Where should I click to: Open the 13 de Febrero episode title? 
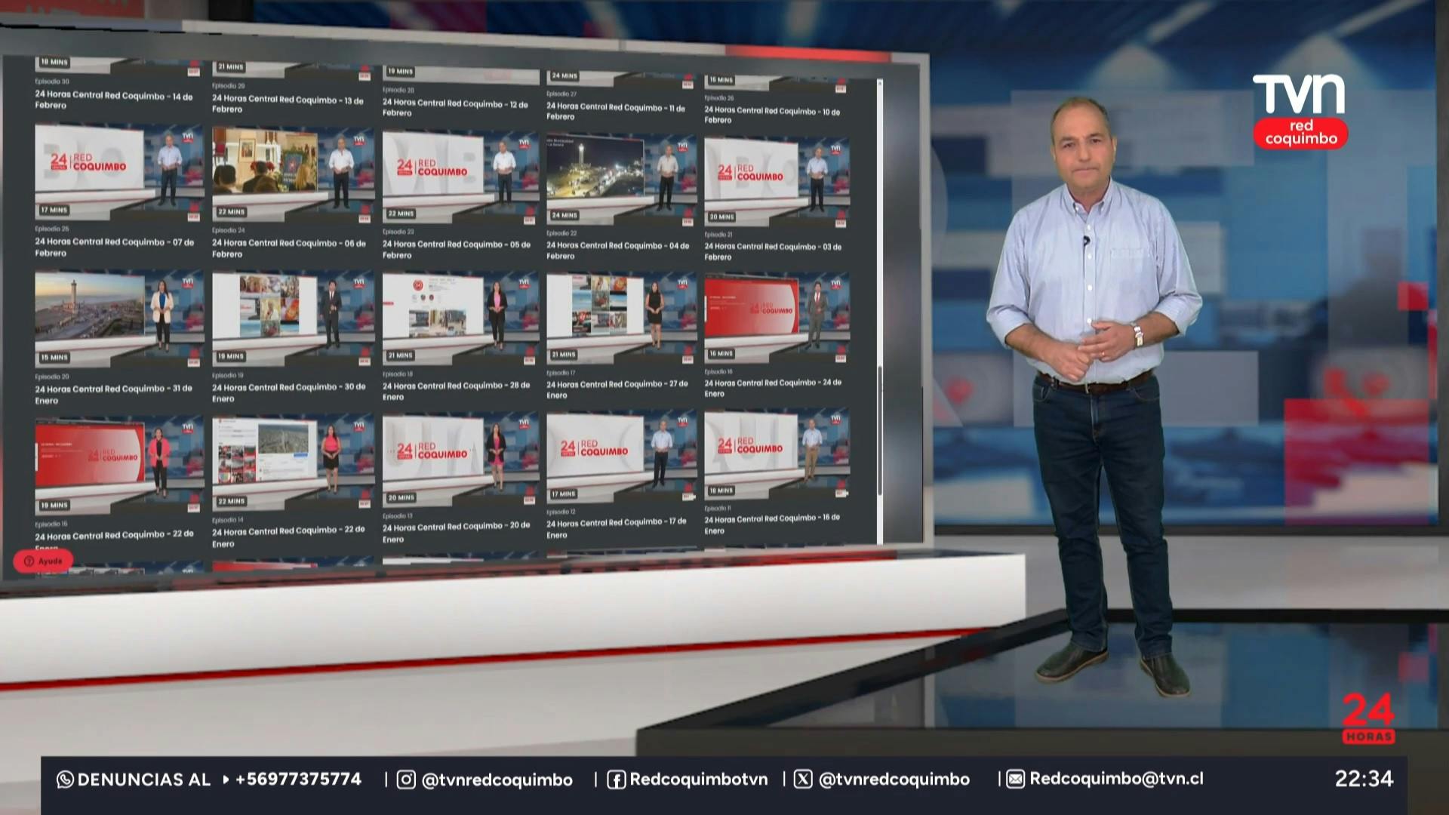[288, 104]
